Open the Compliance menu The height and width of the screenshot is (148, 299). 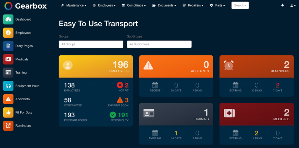tap(134, 5)
